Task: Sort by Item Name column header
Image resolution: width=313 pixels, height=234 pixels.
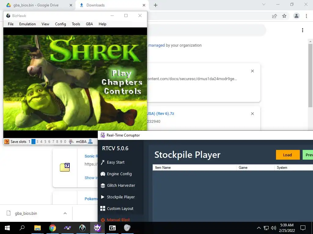Action: tap(195, 168)
